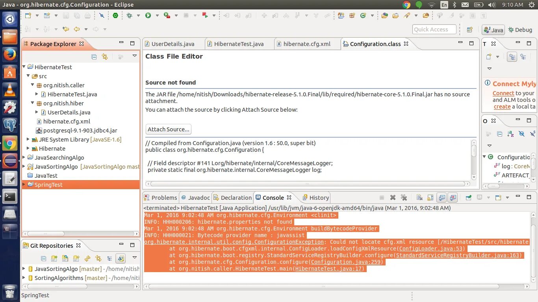Expand UserDetails.java tree node

pos(37,112)
